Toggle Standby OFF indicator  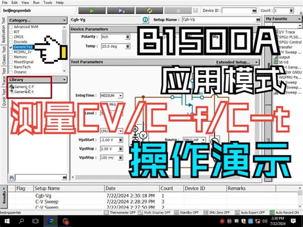pos(186,212)
